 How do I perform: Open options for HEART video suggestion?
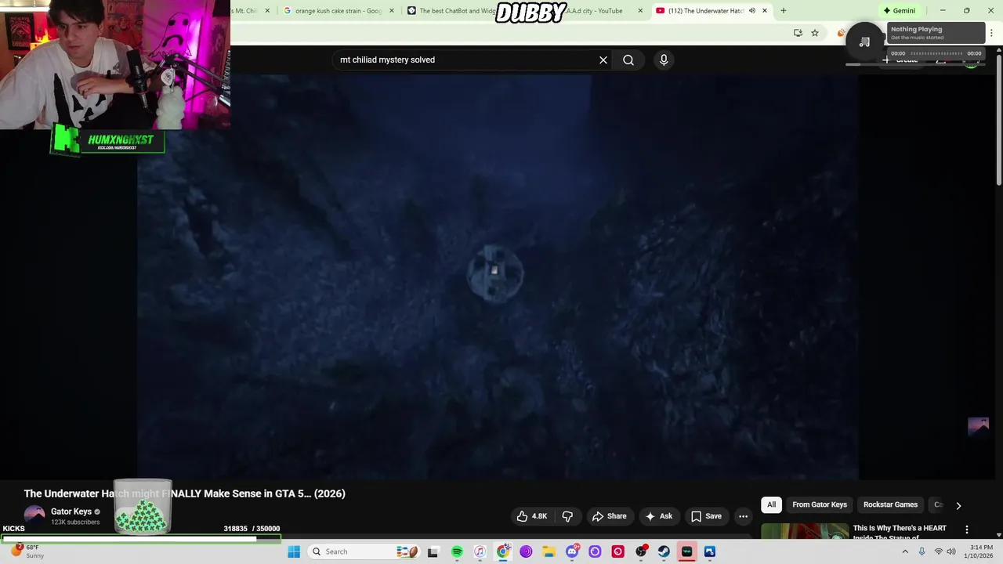[x=966, y=530]
